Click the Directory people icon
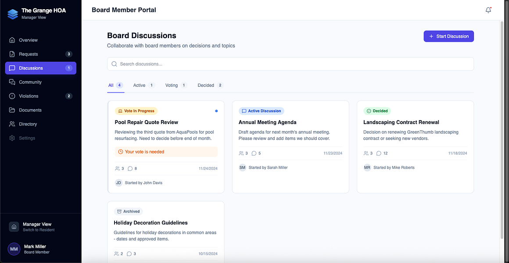509x263 pixels. pos(12,124)
